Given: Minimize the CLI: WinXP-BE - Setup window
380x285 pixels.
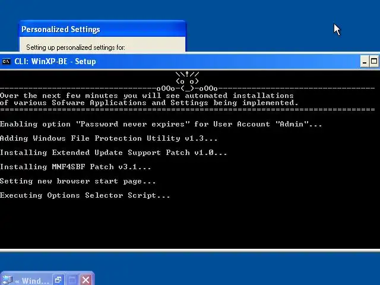Looking at the screenshot, I should [x=364, y=61].
